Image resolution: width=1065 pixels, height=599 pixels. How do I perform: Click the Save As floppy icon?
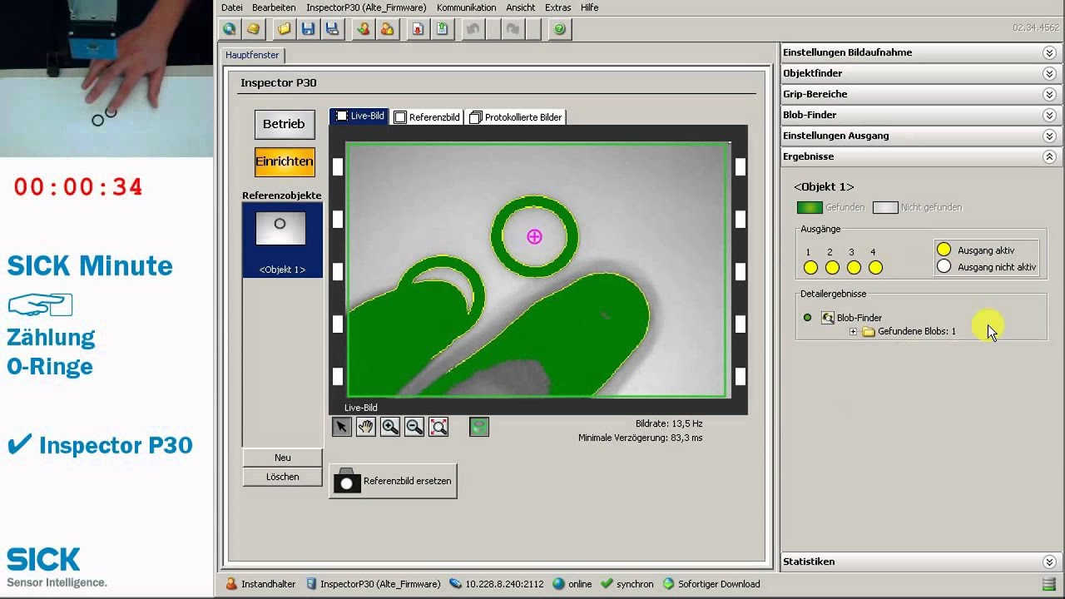tap(332, 29)
